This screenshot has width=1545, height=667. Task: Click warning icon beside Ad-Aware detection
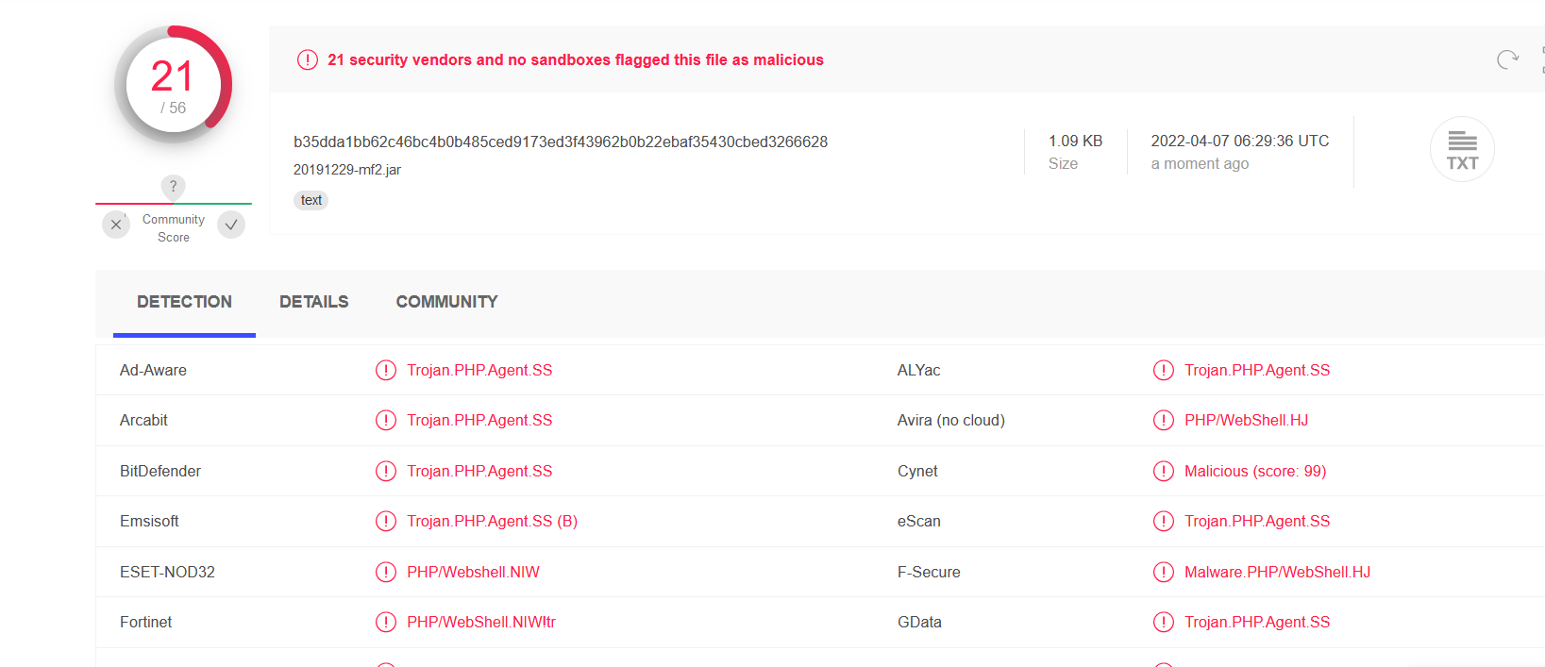tap(386, 370)
